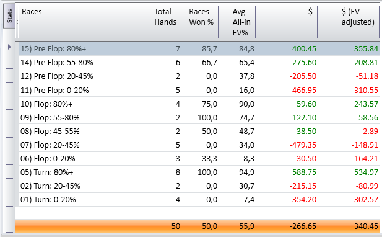Select row 15) Pre Flop: 80%+
Screen dimensions: 382x237
(x=199, y=49)
